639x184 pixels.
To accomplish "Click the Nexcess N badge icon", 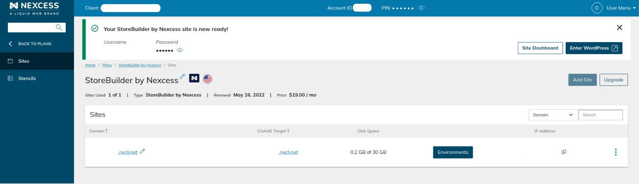I will 194,79.
